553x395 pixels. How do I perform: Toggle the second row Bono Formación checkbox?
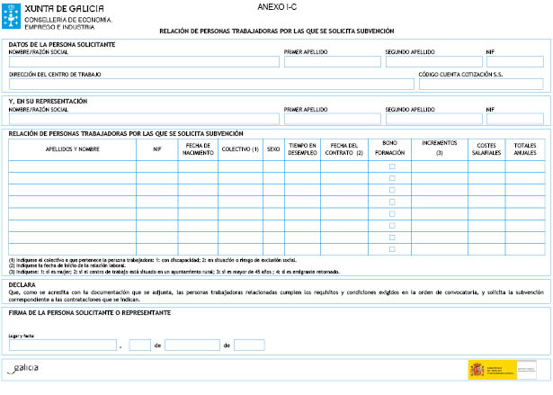(391, 178)
